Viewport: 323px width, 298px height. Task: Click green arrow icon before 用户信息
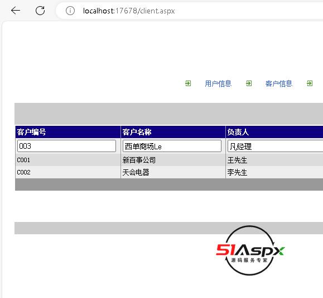188,83
